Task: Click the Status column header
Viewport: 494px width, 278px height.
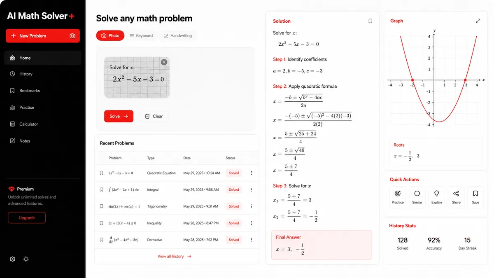Action: pos(231,158)
